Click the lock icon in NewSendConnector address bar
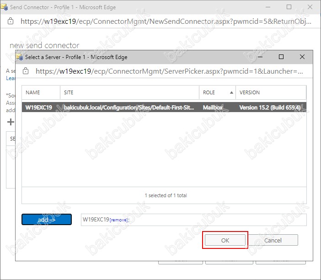The height and width of the screenshot is (280, 321). click(11, 21)
